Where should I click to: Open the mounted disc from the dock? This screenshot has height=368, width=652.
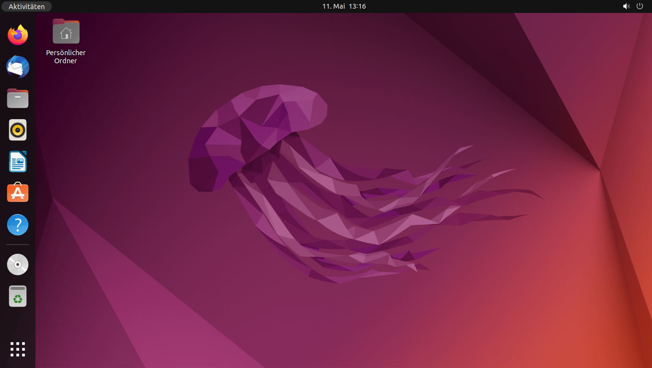(17, 264)
